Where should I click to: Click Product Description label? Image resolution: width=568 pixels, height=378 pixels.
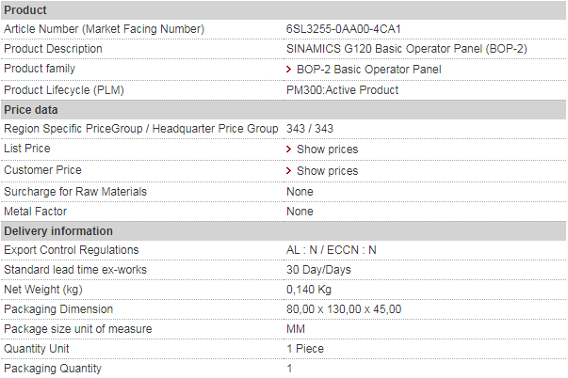pos(53,49)
